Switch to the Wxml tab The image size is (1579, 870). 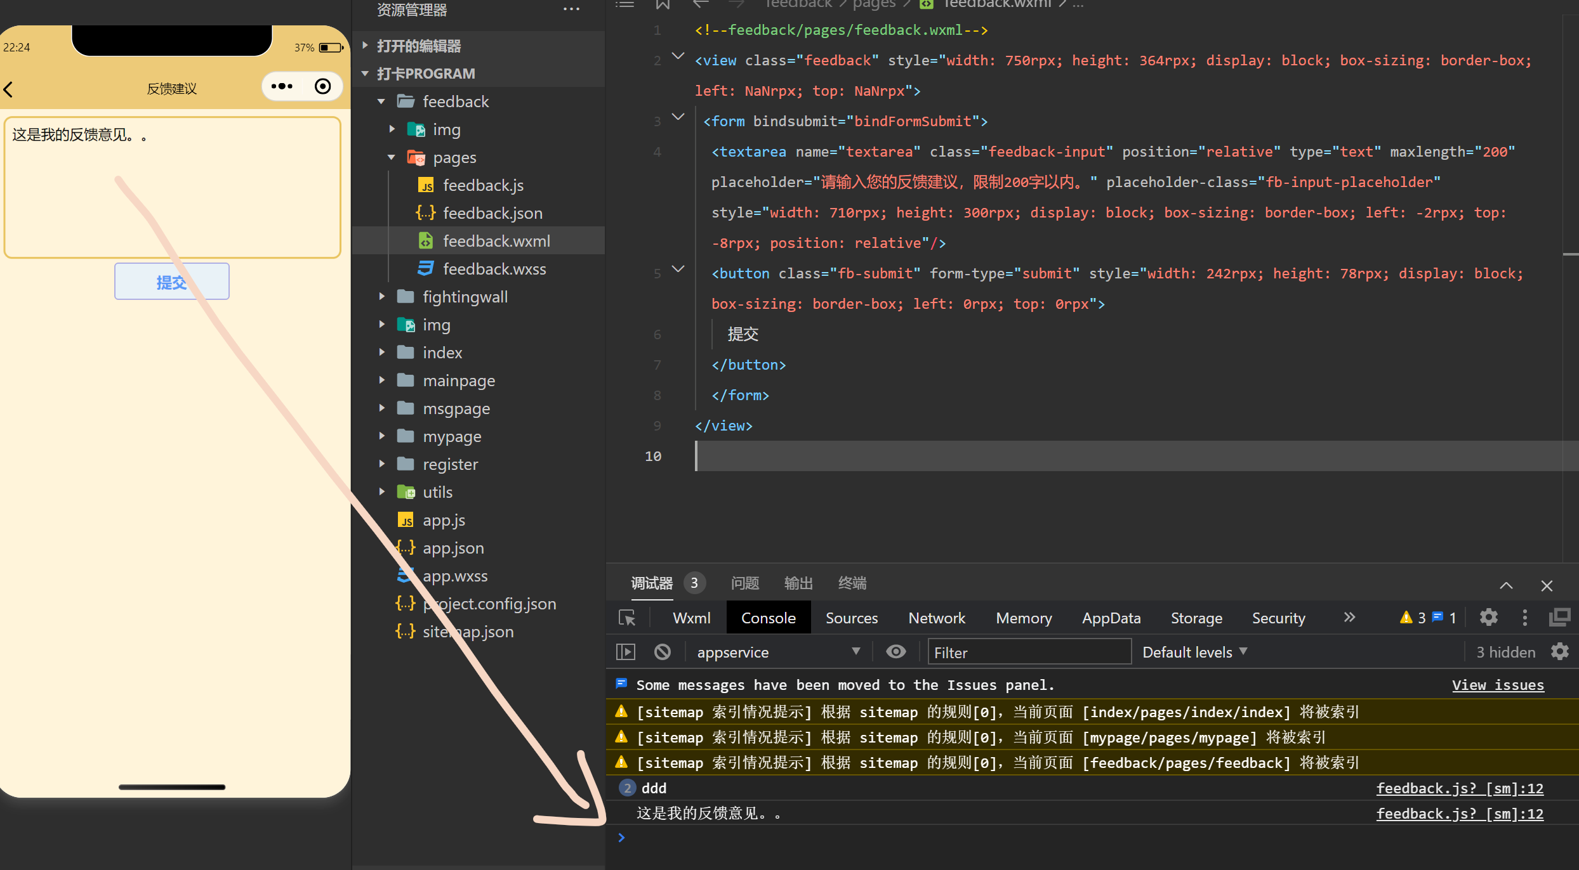coord(691,618)
